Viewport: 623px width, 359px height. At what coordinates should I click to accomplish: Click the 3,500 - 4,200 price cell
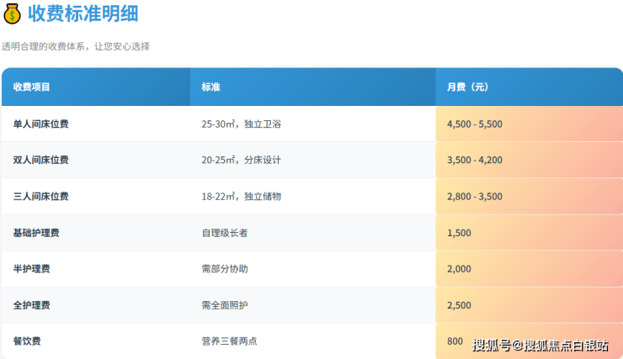[475, 160]
